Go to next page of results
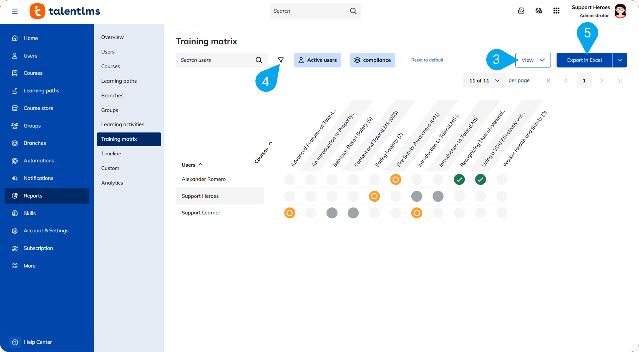Image resolution: width=639 pixels, height=352 pixels. click(x=602, y=81)
